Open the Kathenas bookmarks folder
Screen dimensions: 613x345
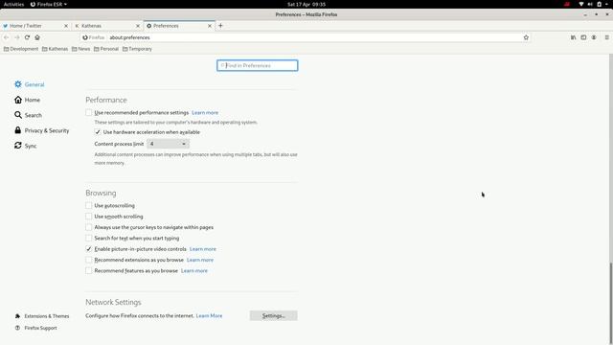pos(56,49)
